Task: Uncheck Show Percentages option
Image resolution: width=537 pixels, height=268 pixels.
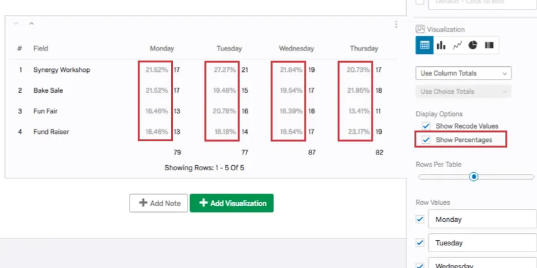Action: (x=426, y=139)
